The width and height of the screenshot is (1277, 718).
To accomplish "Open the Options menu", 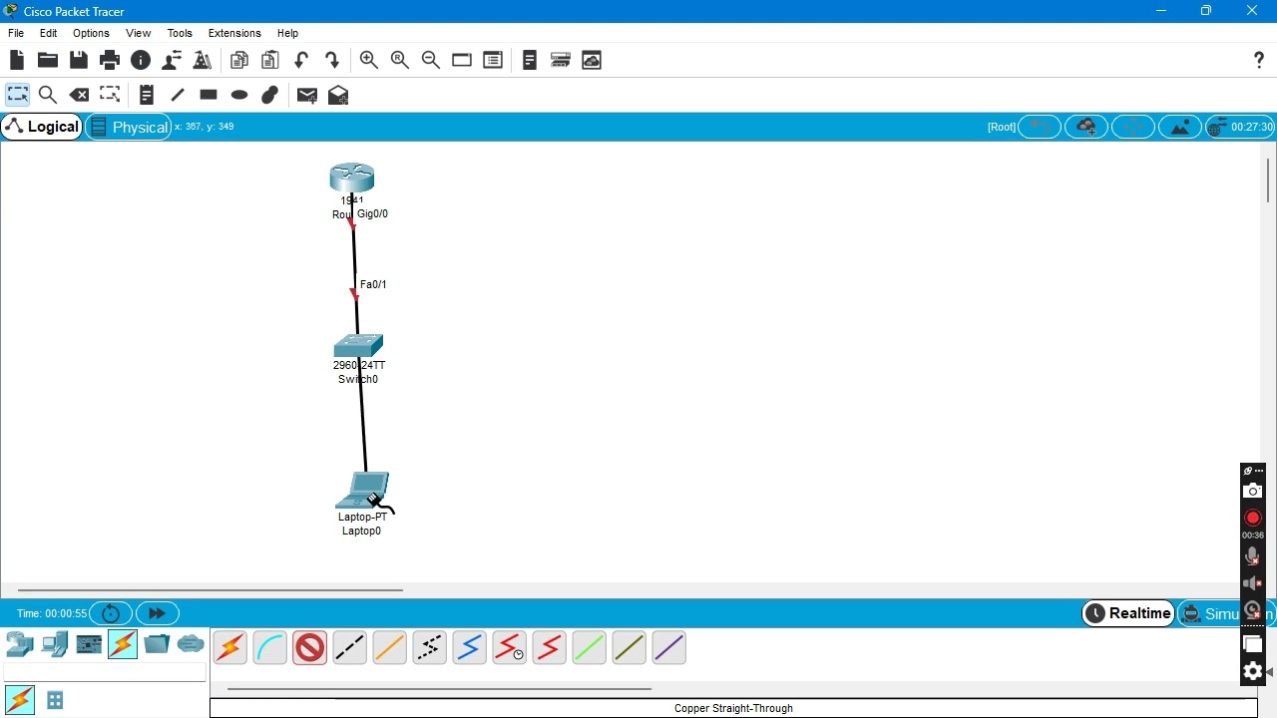I will coord(91,33).
